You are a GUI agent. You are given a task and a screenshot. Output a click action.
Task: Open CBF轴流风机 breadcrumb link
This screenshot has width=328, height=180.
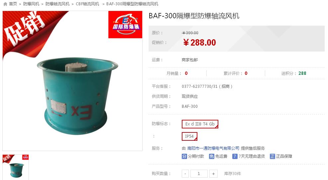pos(87,4)
